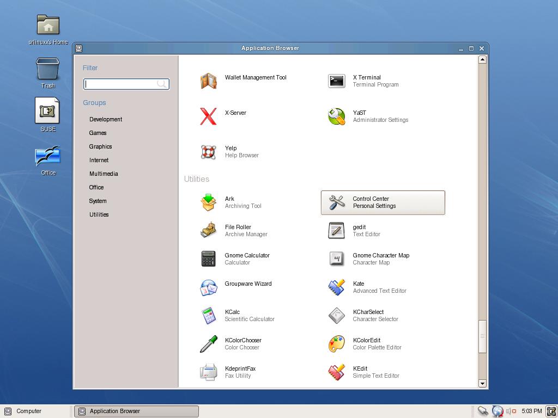The height and width of the screenshot is (418, 558).
Task: Click the 'Simple Text Editor' text
Action: tap(376, 376)
